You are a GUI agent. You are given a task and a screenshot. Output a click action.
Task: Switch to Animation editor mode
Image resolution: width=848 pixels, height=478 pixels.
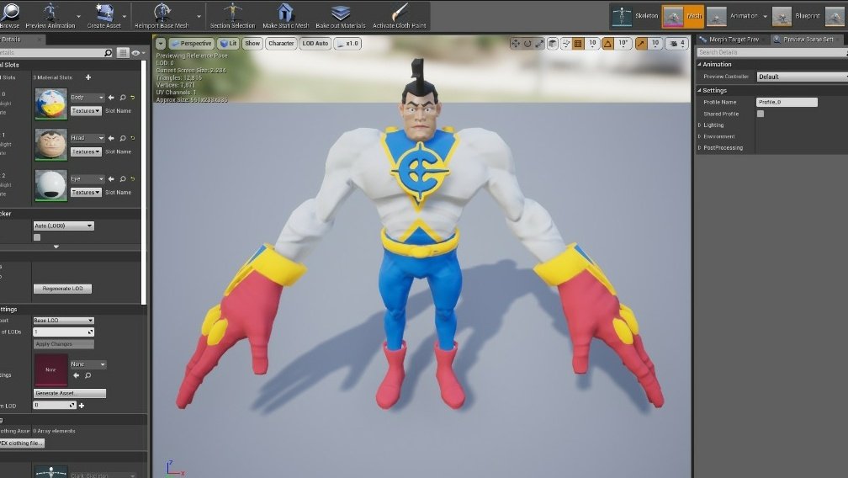pyautogui.click(x=737, y=16)
